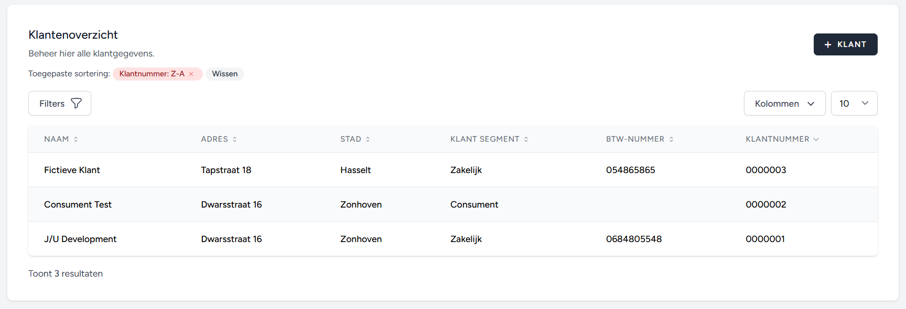
Task: Sort by the BTW-NUMMER column arrows
Action: coord(672,139)
